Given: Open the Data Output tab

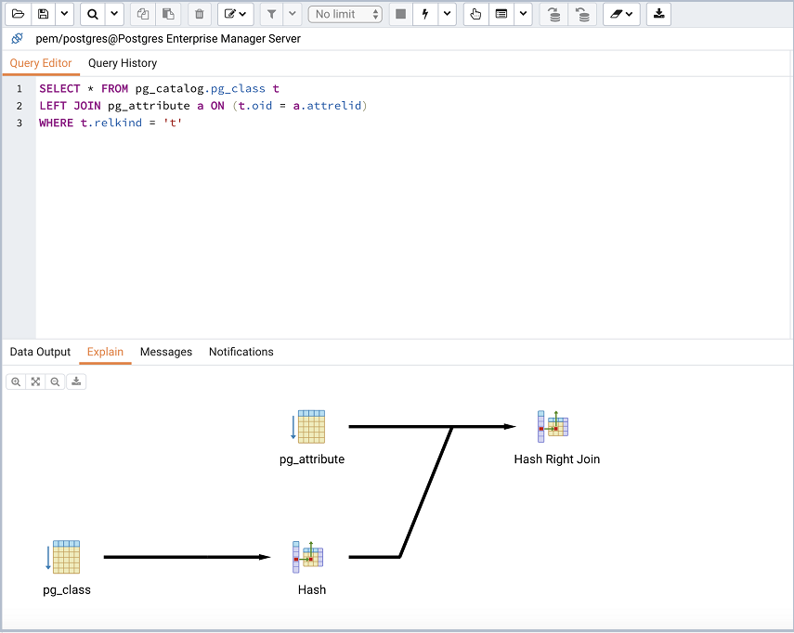Looking at the screenshot, I should 40,352.
